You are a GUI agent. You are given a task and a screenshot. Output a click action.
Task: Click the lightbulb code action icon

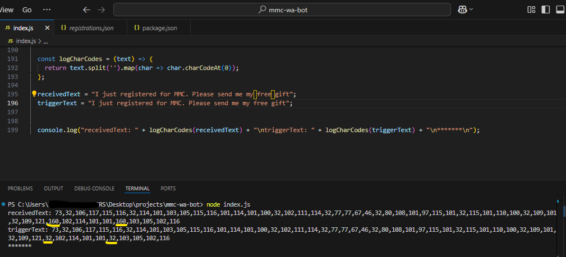(x=34, y=94)
